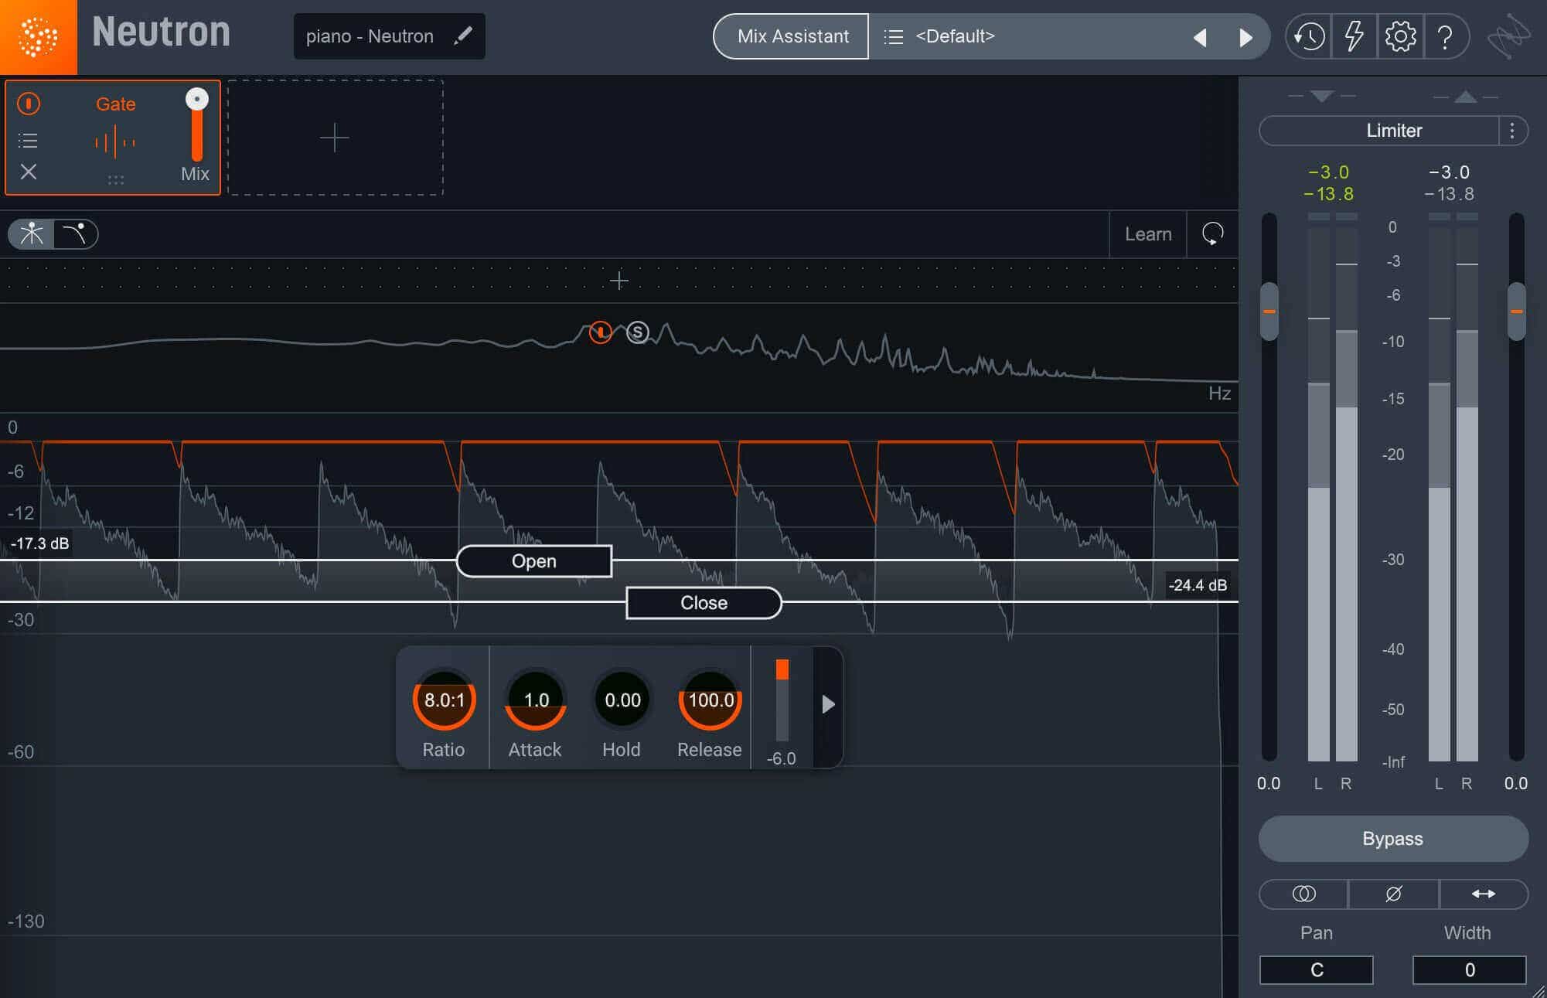Click the Learn button
Image resolution: width=1547 pixels, height=998 pixels.
click(x=1148, y=233)
